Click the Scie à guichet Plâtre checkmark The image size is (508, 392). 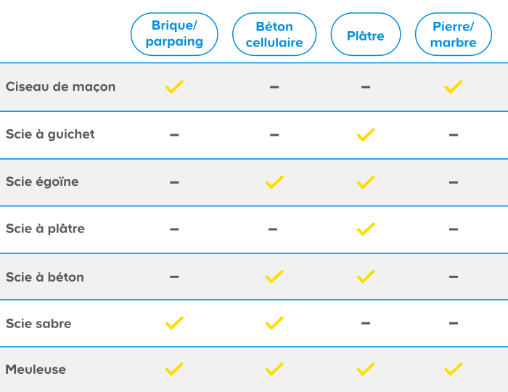pyautogui.click(x=366, y=134)
